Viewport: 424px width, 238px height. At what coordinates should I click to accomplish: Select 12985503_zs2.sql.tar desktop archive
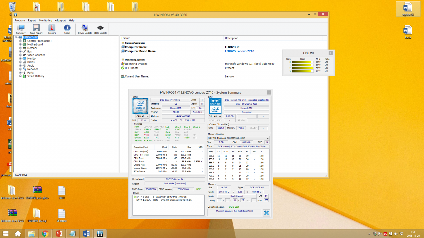(37, 193)
